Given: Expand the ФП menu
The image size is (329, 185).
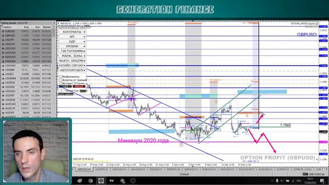Looking at the screenshot, I should click(72, 36).
